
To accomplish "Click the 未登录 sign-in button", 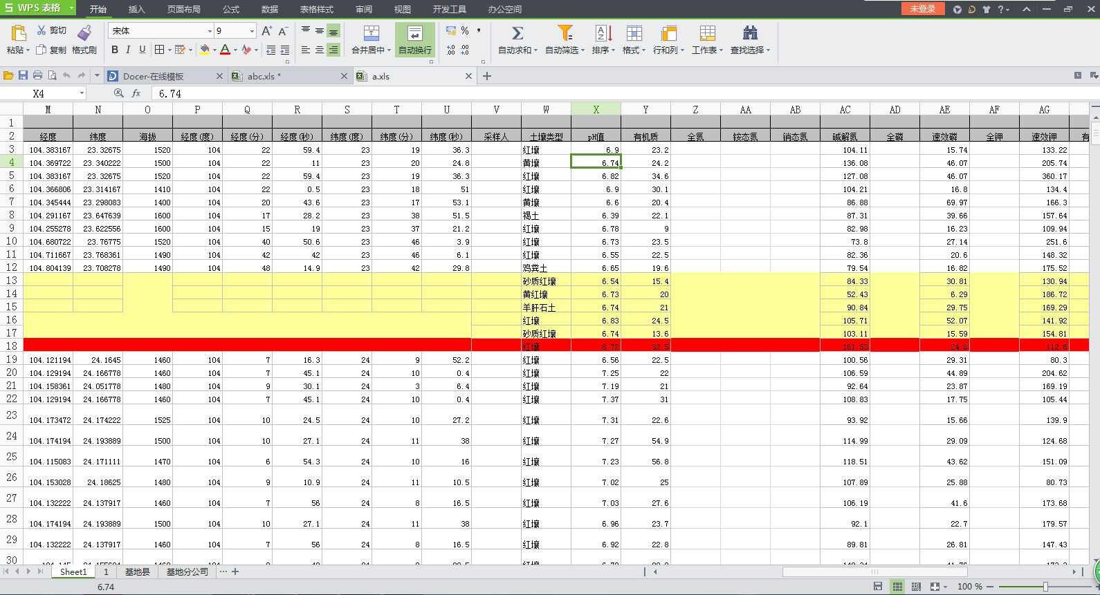I will tap(922, 8).
